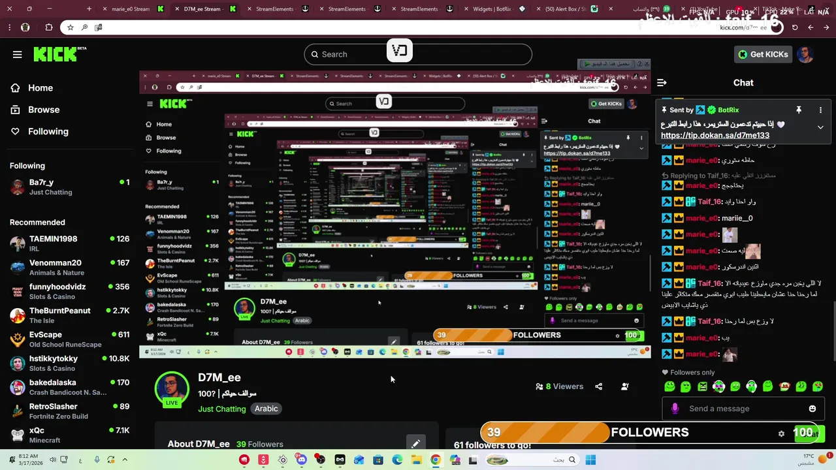Click the followers goal progress bar

click(x=649, y=433)
